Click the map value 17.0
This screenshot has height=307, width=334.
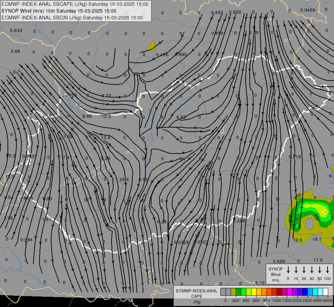(318, 260)
